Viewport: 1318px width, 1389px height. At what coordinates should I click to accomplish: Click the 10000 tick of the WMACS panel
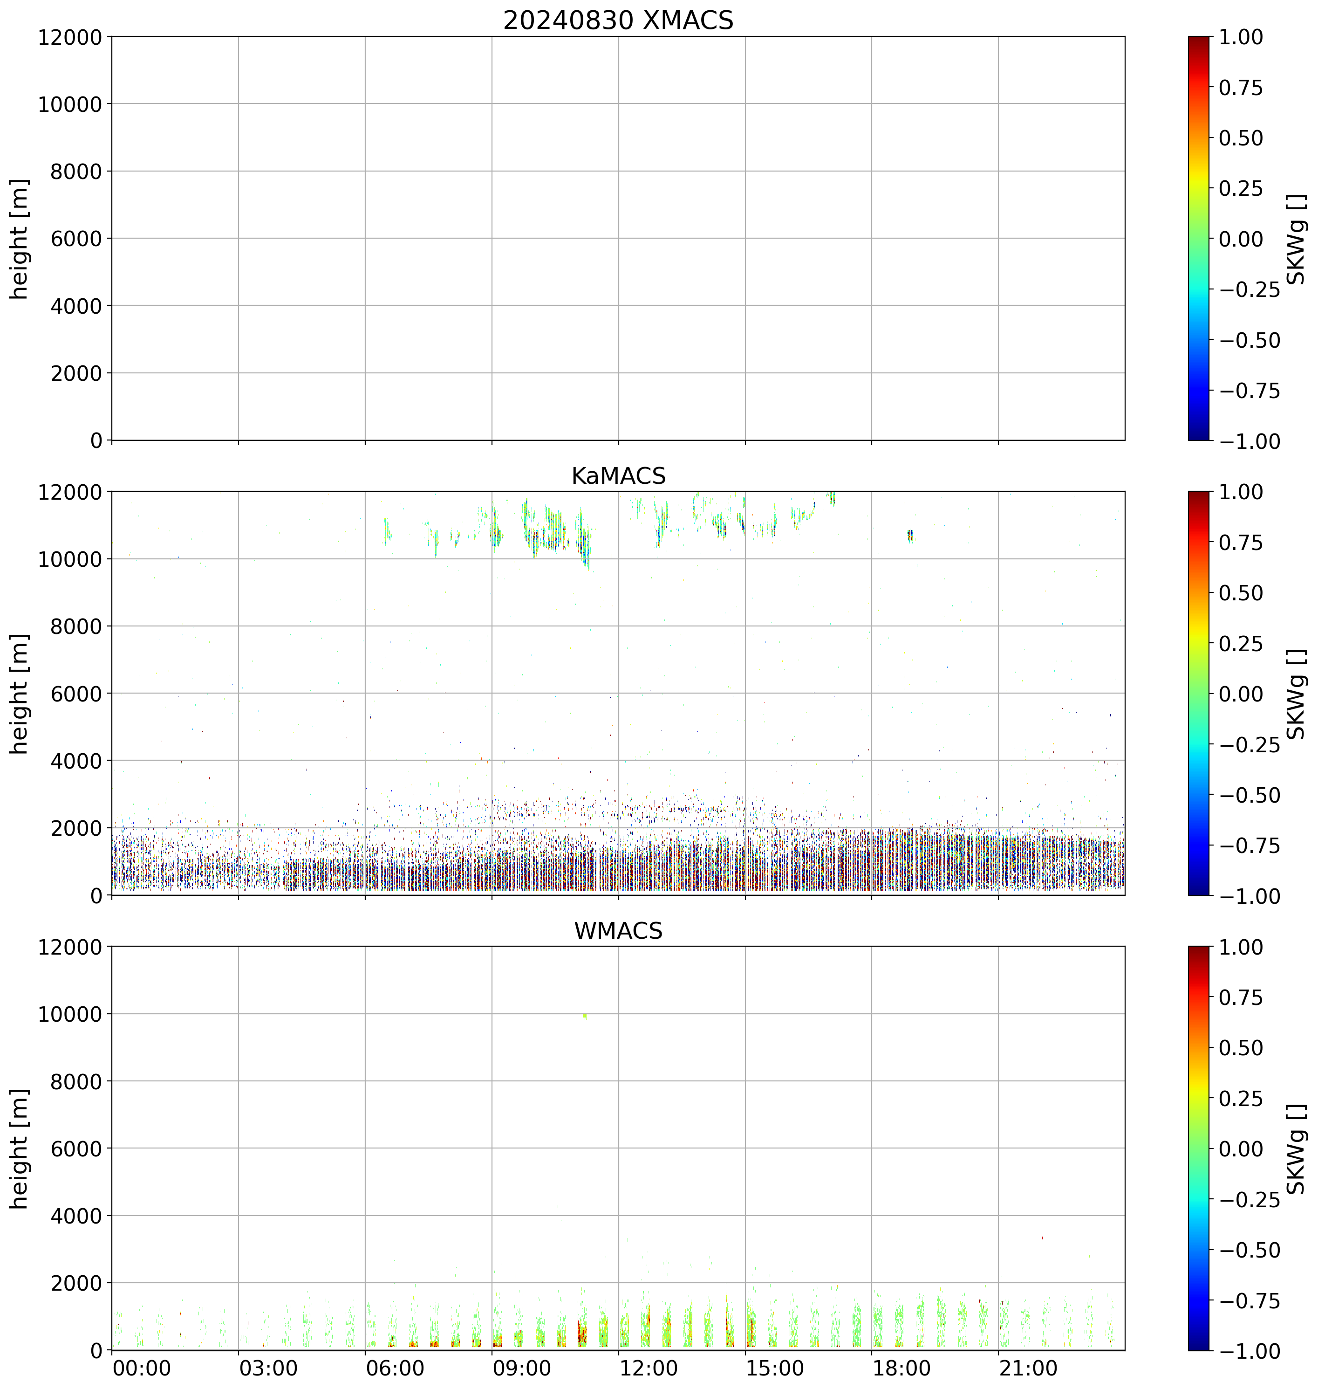point(69,1014)
